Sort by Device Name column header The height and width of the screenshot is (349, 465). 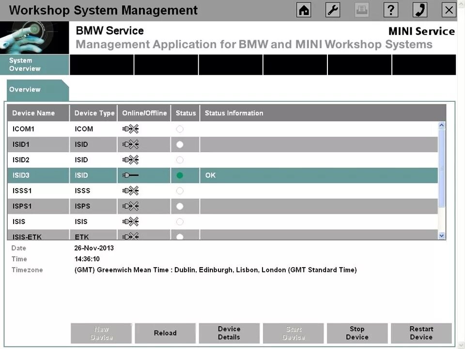pos(38,113)
